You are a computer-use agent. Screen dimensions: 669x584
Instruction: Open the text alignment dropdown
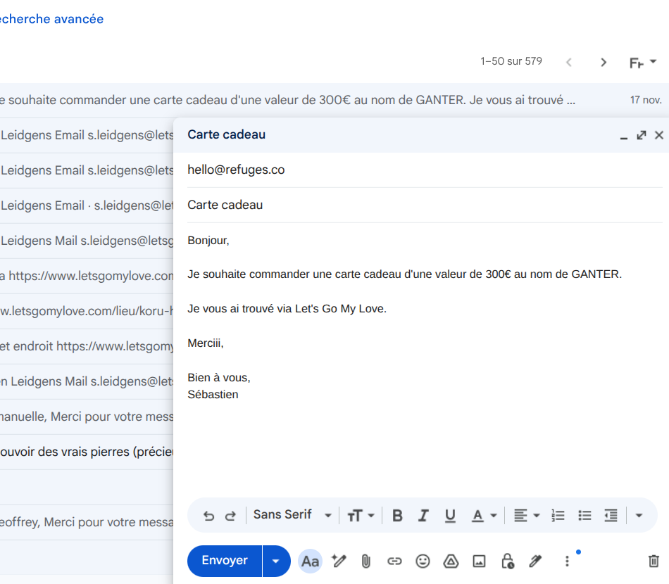pos(526,516)
